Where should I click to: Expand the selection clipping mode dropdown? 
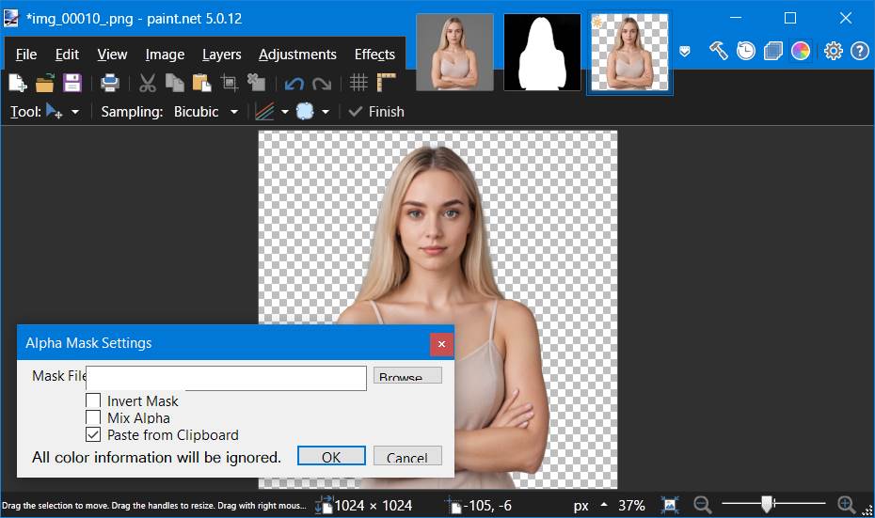(x=326, y=112)
